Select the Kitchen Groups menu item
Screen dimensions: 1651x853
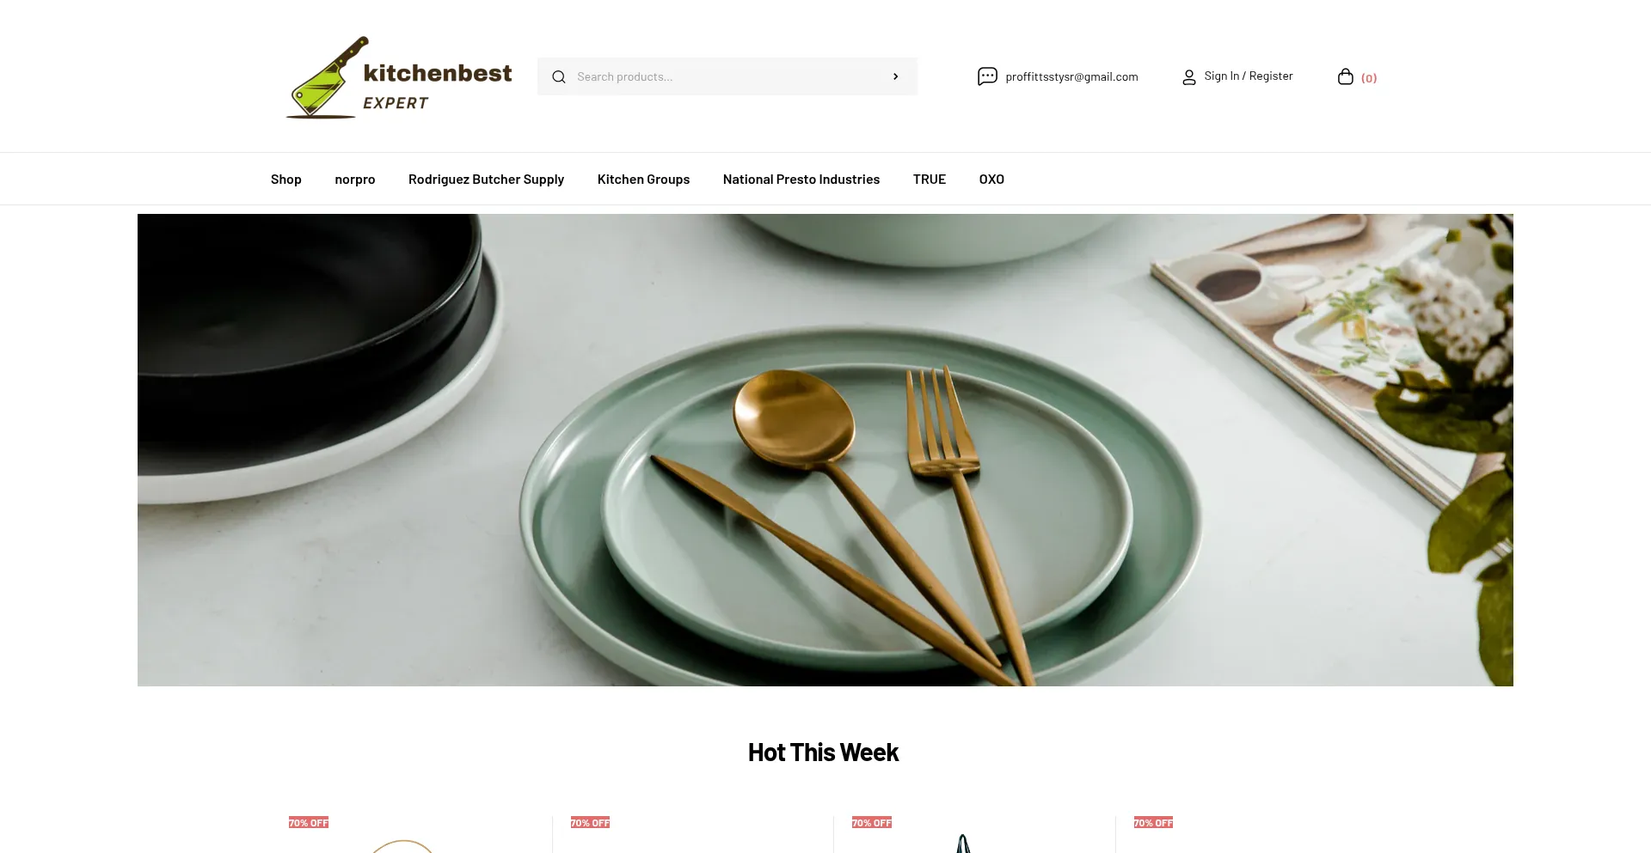pos(644,180)
